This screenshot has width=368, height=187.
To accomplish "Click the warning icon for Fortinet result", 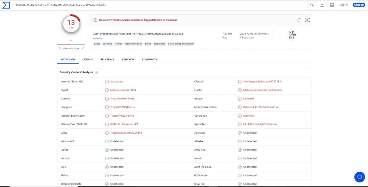I will tap(107, 99).
